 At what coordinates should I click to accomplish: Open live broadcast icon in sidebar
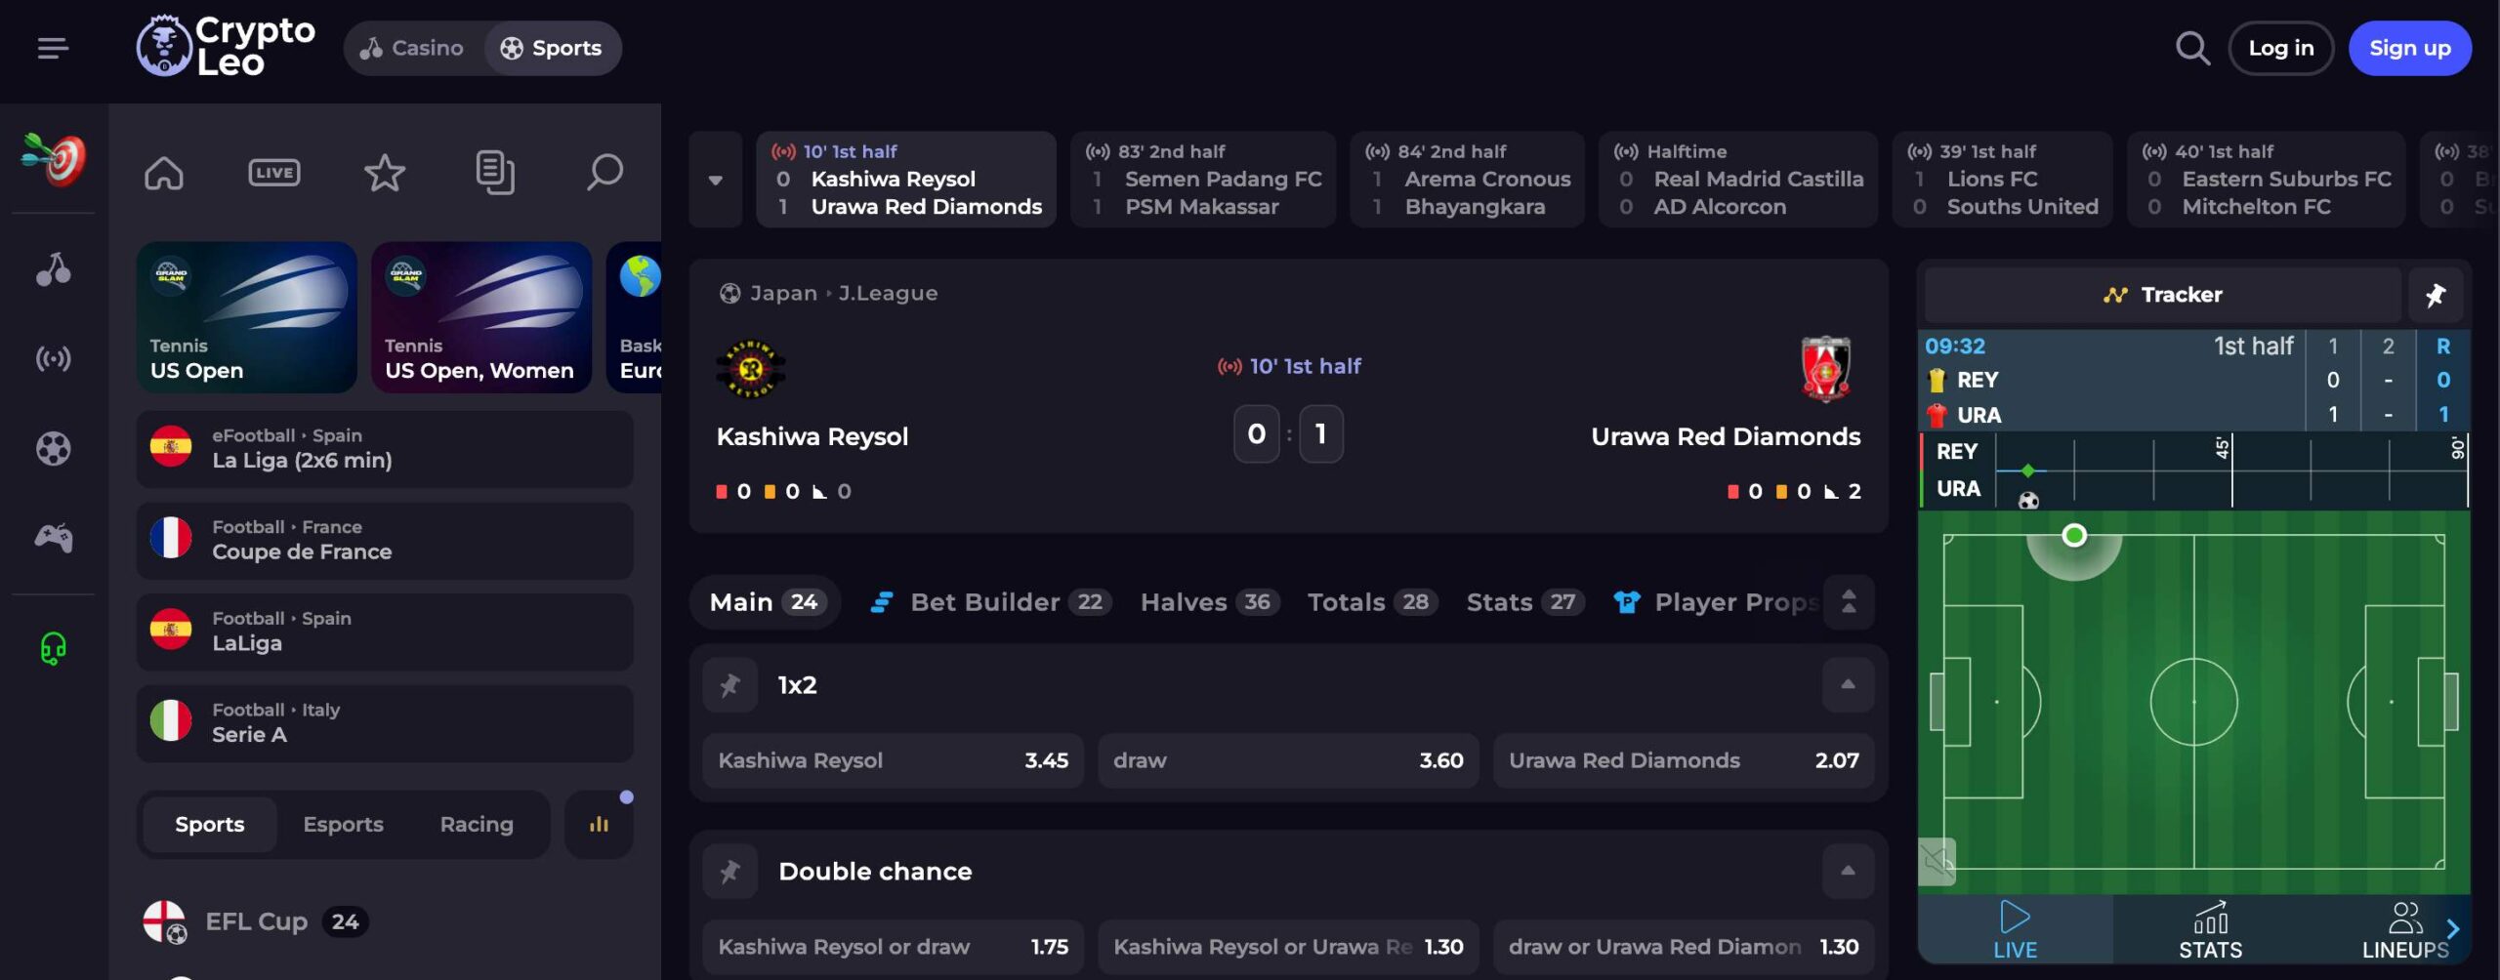[x=54, y=359]
